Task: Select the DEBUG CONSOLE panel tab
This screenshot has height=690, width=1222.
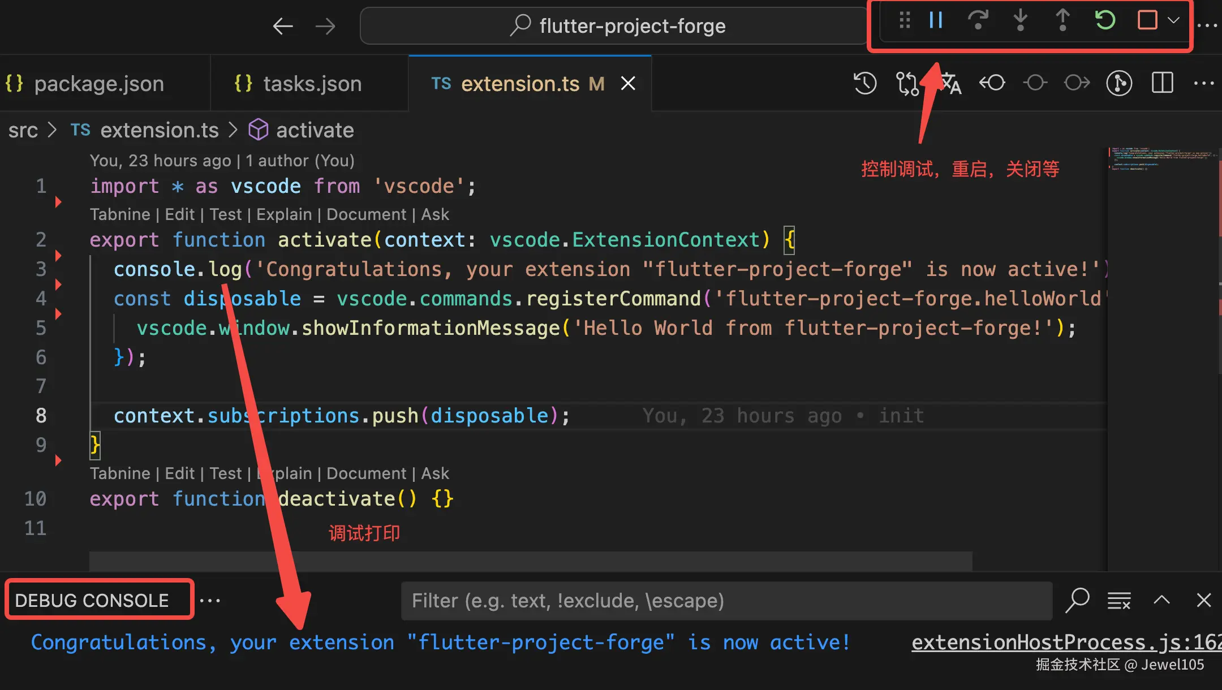Action: [x=92, y=601]
